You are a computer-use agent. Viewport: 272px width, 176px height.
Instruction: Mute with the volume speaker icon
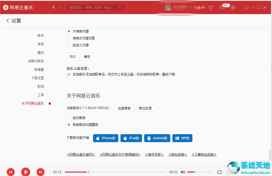click(183, 172)
